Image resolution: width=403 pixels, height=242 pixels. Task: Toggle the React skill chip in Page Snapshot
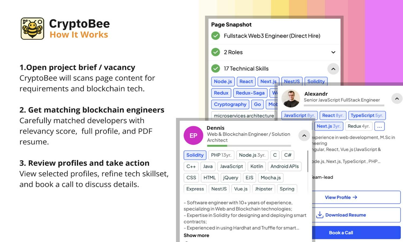click(246, 81)
